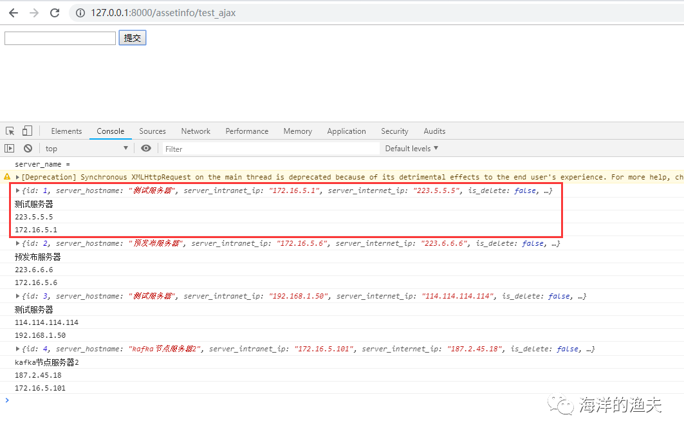The image size is (684, 435).
Task: Toggle the live expression eye icon
Action: tap(145, 149)
